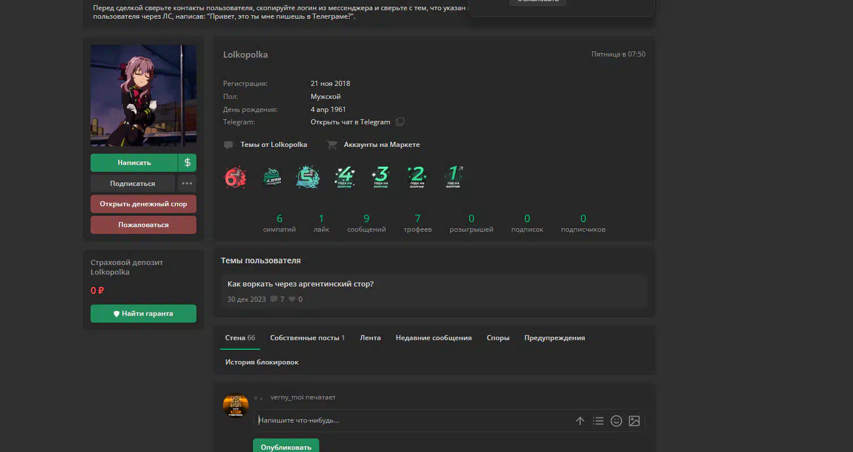This screenshot has width=853, height=452.
Task: Insert a list using the editor list icon
Action: [x=598, y=420]
